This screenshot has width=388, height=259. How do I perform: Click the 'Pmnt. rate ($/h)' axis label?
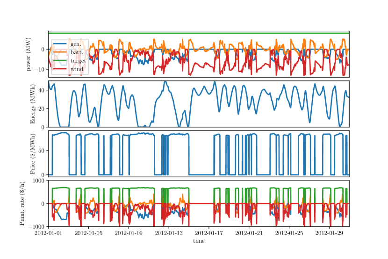pyautogui.click(x=22, y=203)
